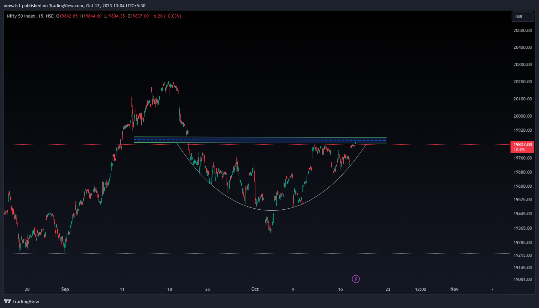
Task: Click the low price value L19834.35
Action: [x=115, y=16]
